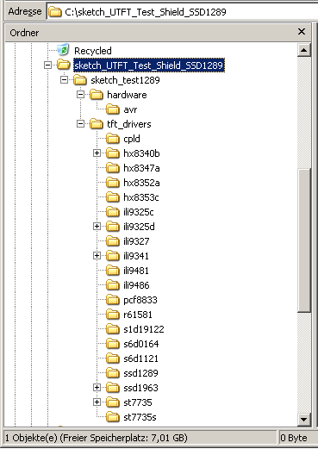The height and width of the screenshot is (449, 318).
Task: Select the ssd1289 folder label
Action: click(x=140, y=373)
